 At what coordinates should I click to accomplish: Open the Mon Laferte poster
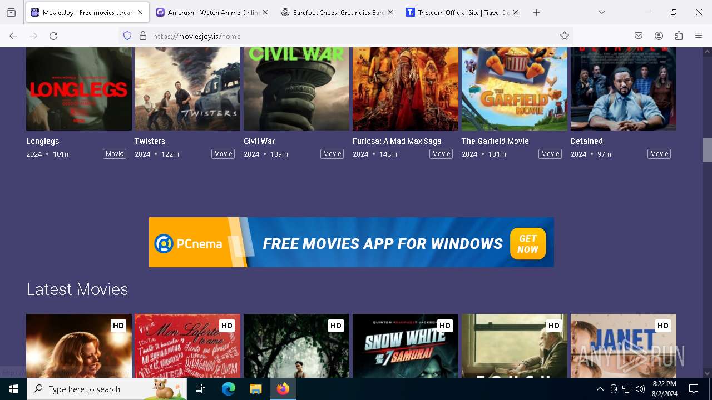(x=187, y=346)
